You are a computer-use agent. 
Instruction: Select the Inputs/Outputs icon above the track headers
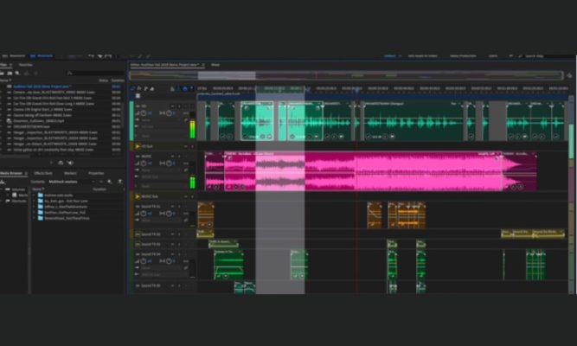133,88
